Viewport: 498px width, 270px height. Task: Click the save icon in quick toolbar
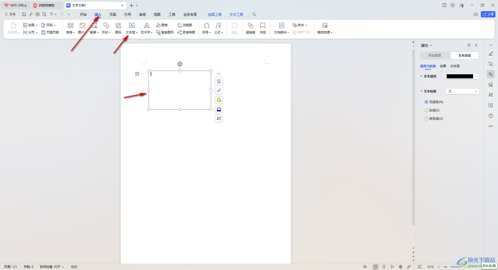[x=24, y=15]
